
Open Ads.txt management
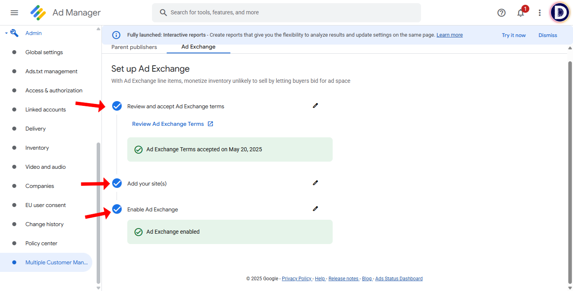(51, 71)
